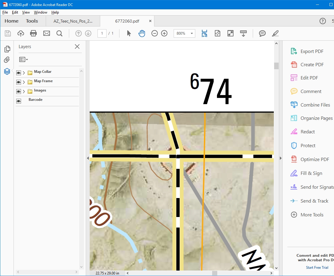Open the Window menu
The height and width of the screenshot is (276, 334).
click(x=40, y=12)
